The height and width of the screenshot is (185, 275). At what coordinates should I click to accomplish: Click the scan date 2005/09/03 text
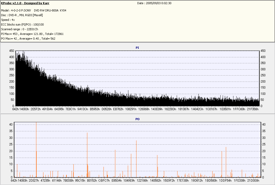(154, 3)
